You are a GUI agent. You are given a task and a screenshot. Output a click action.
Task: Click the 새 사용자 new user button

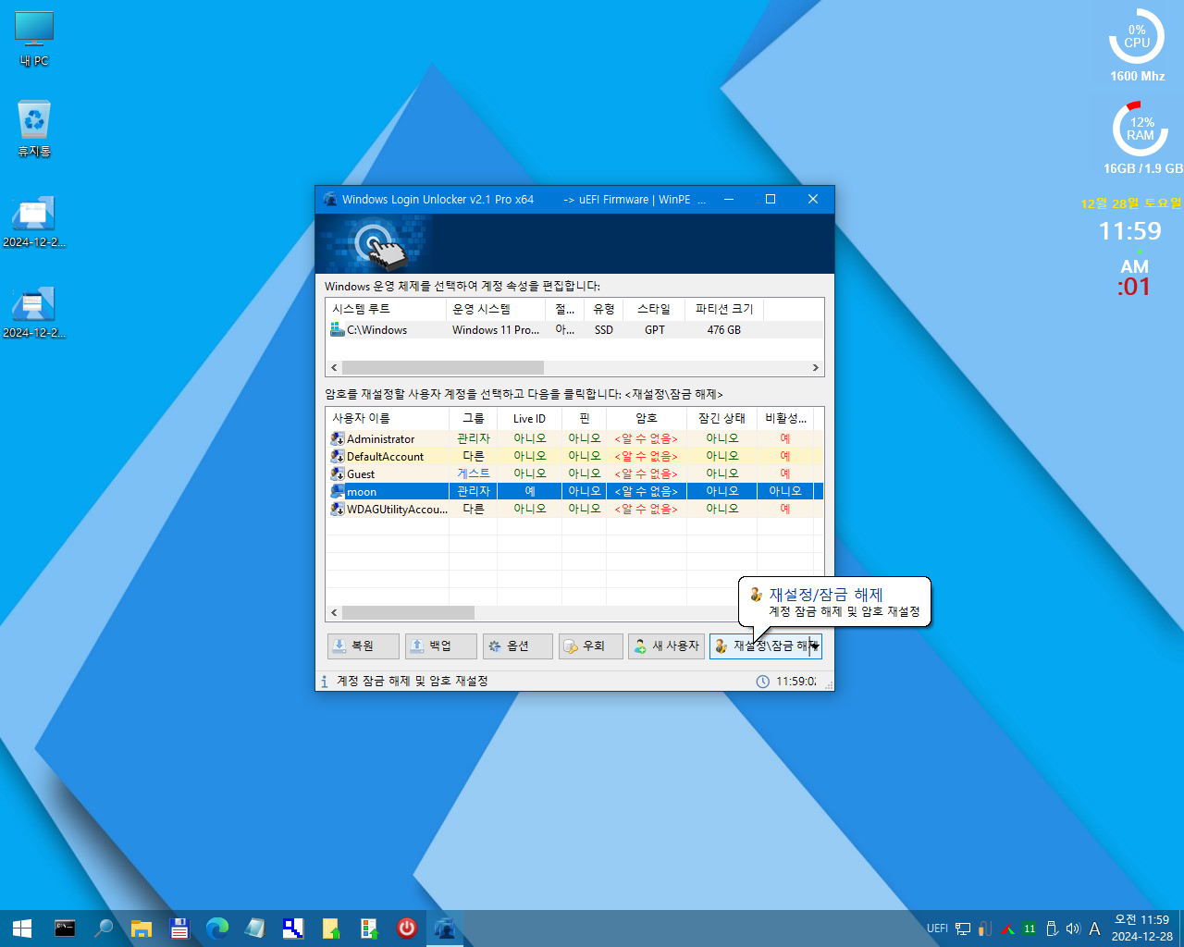coord(667,646)
